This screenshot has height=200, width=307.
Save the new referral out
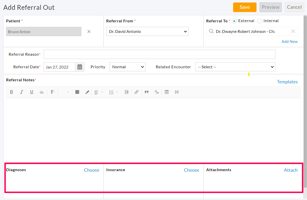click(244, 7)
